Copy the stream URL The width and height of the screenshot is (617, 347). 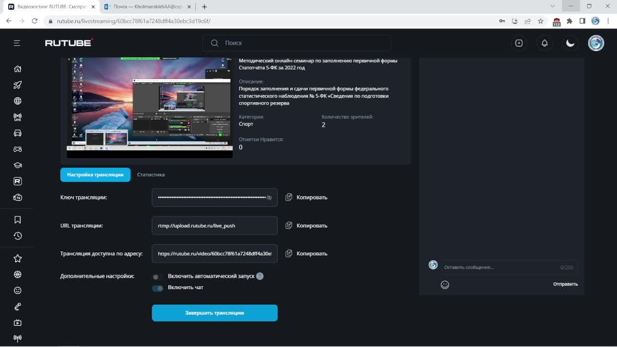(x=307, y=226)
